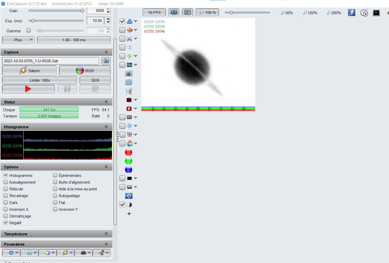Click the Gain value field showing 3600
The height and width of the screenshot is (263, 389).
[96, 11]
